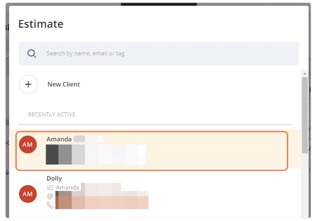Click Dolly's red AM avatar
This screenshot has width=320, height=221.
click(x=28, y=194)
